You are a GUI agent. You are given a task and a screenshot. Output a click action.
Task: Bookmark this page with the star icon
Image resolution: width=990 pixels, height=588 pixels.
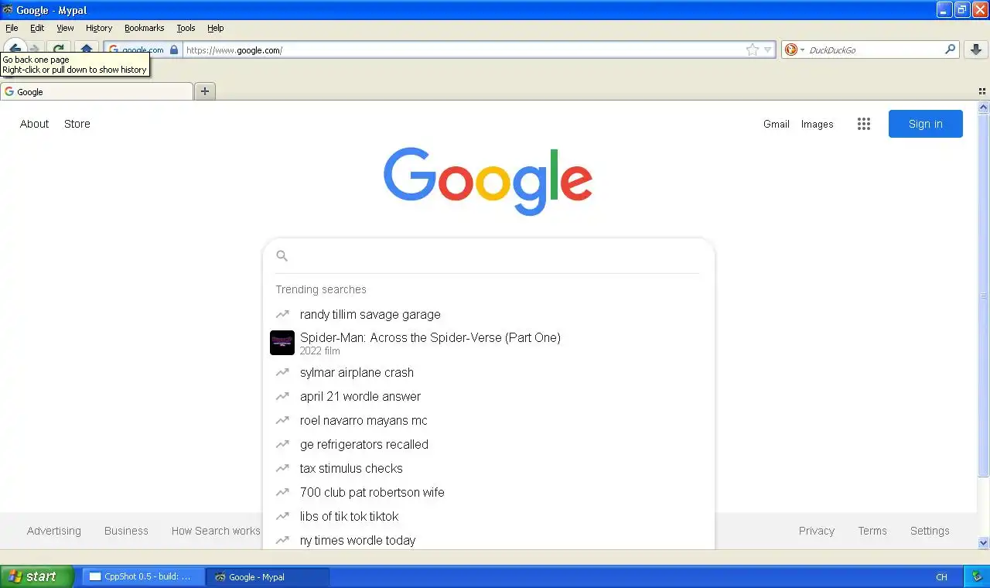click(753, 50)
